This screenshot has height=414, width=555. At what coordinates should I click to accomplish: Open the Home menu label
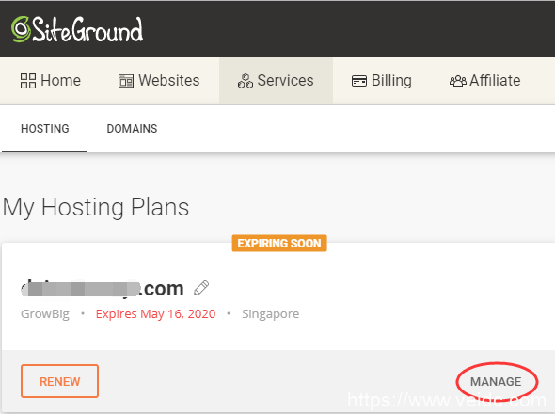pos(61,80)
